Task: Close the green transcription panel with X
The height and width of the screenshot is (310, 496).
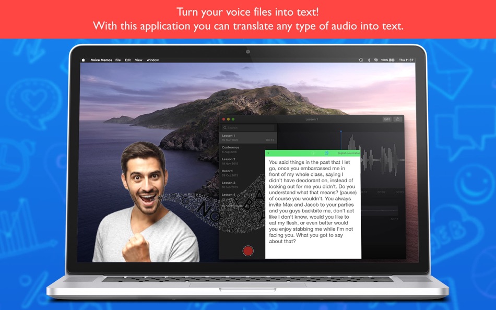Action: pos(268,153)
